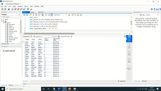Stop the running query

(39, 15)
